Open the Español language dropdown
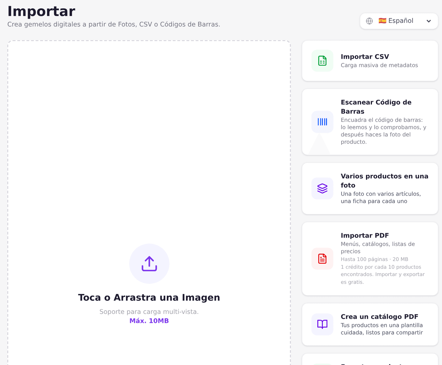Viewport: 442px width, 365px height. click(399, 21)
